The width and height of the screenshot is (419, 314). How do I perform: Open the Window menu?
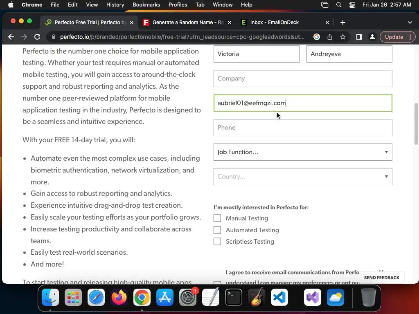click(x=223, y=4)
